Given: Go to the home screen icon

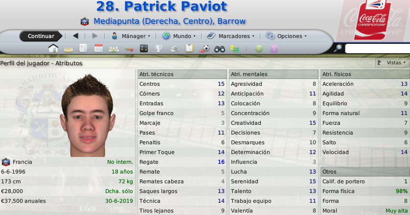Looking at the screenshot, I should (x=53, y=48).
